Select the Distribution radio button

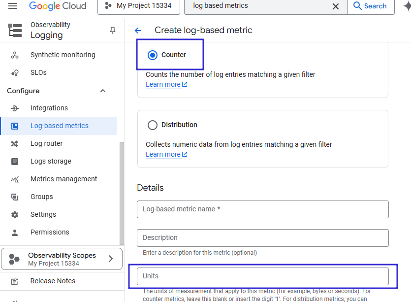pyautogui.click(x=152, y=125)
